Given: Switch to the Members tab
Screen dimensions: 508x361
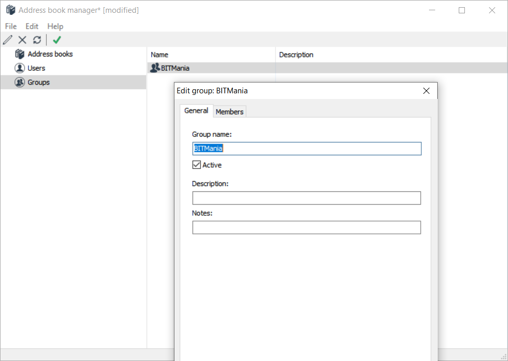Looking at the screenshot, I should 230,111.
